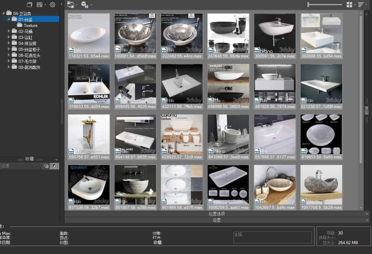
Task: Toggle the second icon right of the filter field
Action: 54,166
